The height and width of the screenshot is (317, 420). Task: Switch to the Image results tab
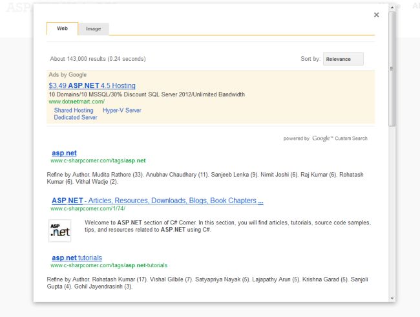tap(94, 28)
